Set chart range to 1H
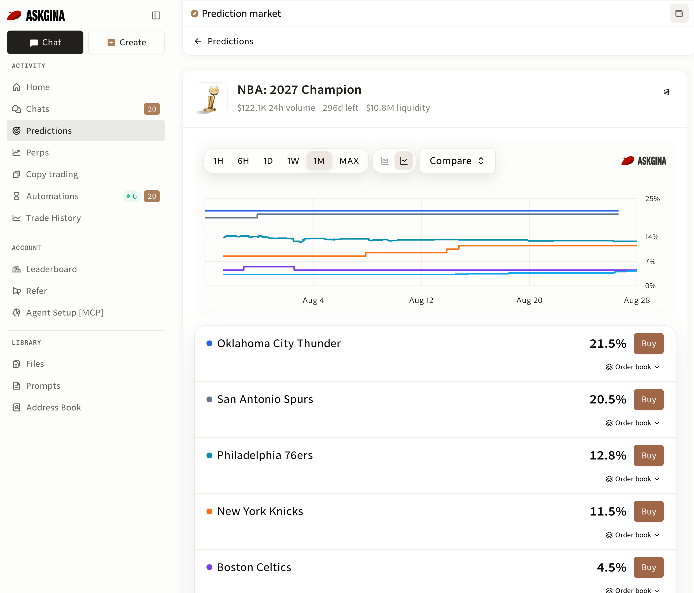This screenshot has width=694, height=593. click(218, 161)
